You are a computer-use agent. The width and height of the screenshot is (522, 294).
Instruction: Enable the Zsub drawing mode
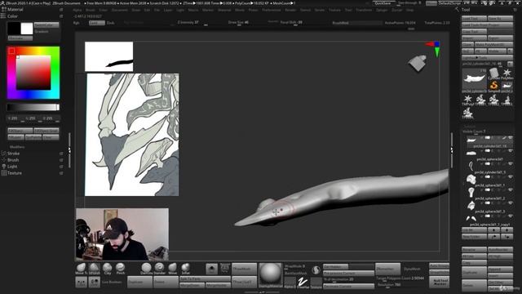point(111,23)
